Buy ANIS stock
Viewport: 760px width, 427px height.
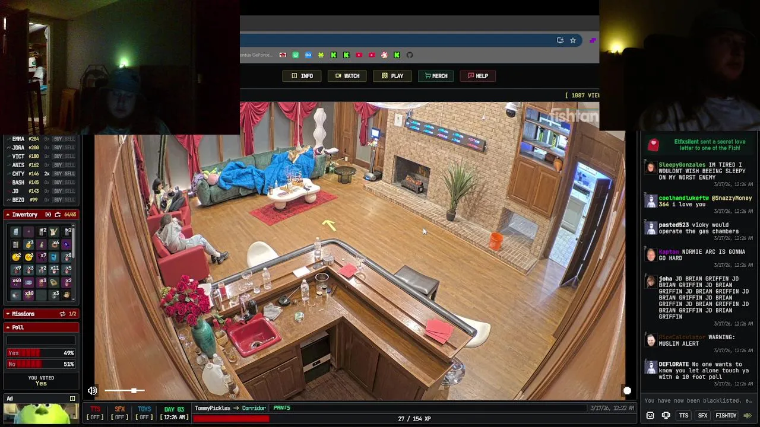[x=58, y=165]
